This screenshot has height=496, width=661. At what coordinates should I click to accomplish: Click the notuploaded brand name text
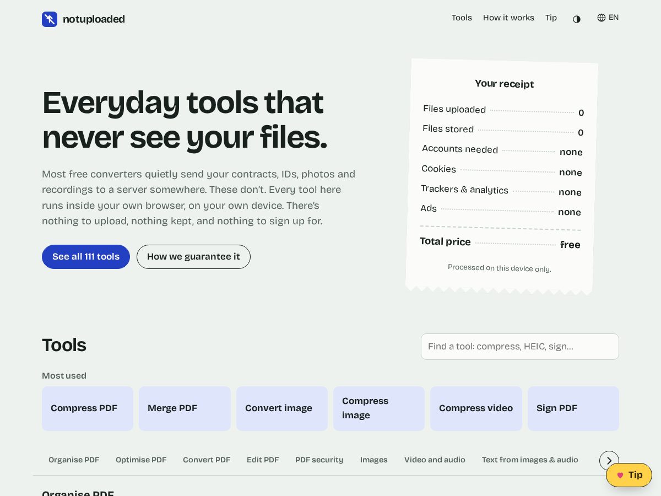94,19
